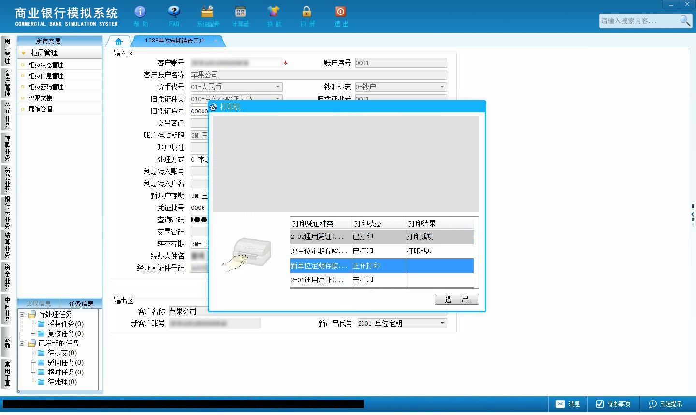Open the 结算业务 side tab
This screenshot has width=696, height=415.
7,245
